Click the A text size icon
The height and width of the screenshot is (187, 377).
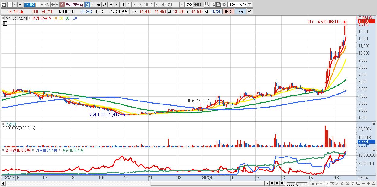[374, 183]
